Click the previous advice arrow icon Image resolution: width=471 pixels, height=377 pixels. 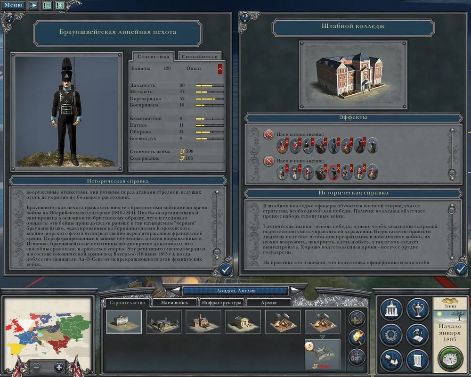33,5
